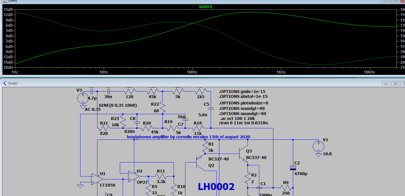Viewport: 405px width, 196px height.
Task: Click the 10KHz horizontal axis label
Action: pyautogui.click(x=369, y=72)
